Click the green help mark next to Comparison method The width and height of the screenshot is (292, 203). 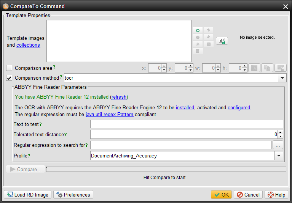tap(61, 77)
